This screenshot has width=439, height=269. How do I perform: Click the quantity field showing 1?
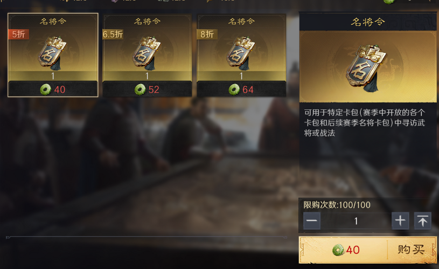point(356,221)
